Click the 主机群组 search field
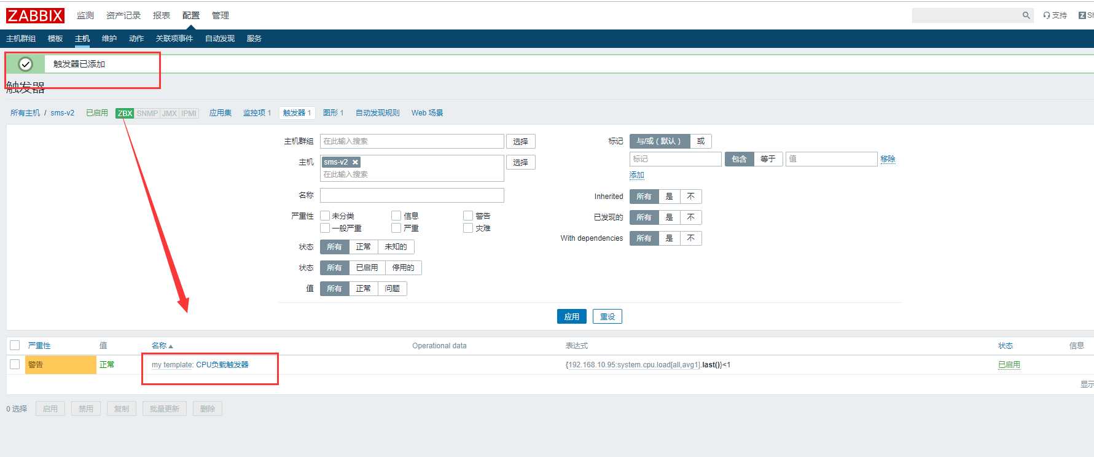 click(x=412, y=141)
